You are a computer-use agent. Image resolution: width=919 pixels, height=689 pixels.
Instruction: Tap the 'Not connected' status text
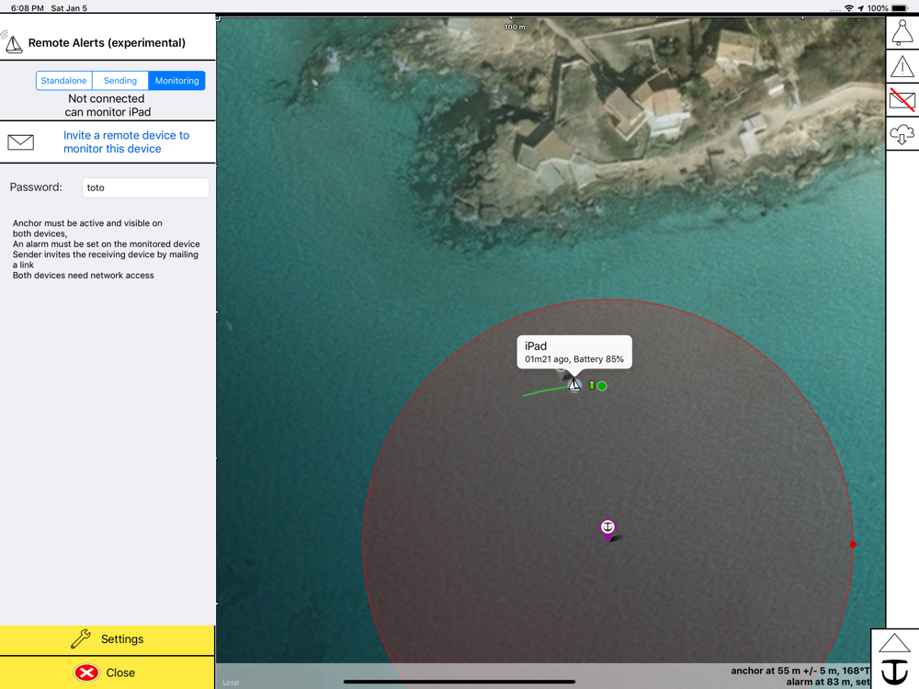tap(106, 98)
